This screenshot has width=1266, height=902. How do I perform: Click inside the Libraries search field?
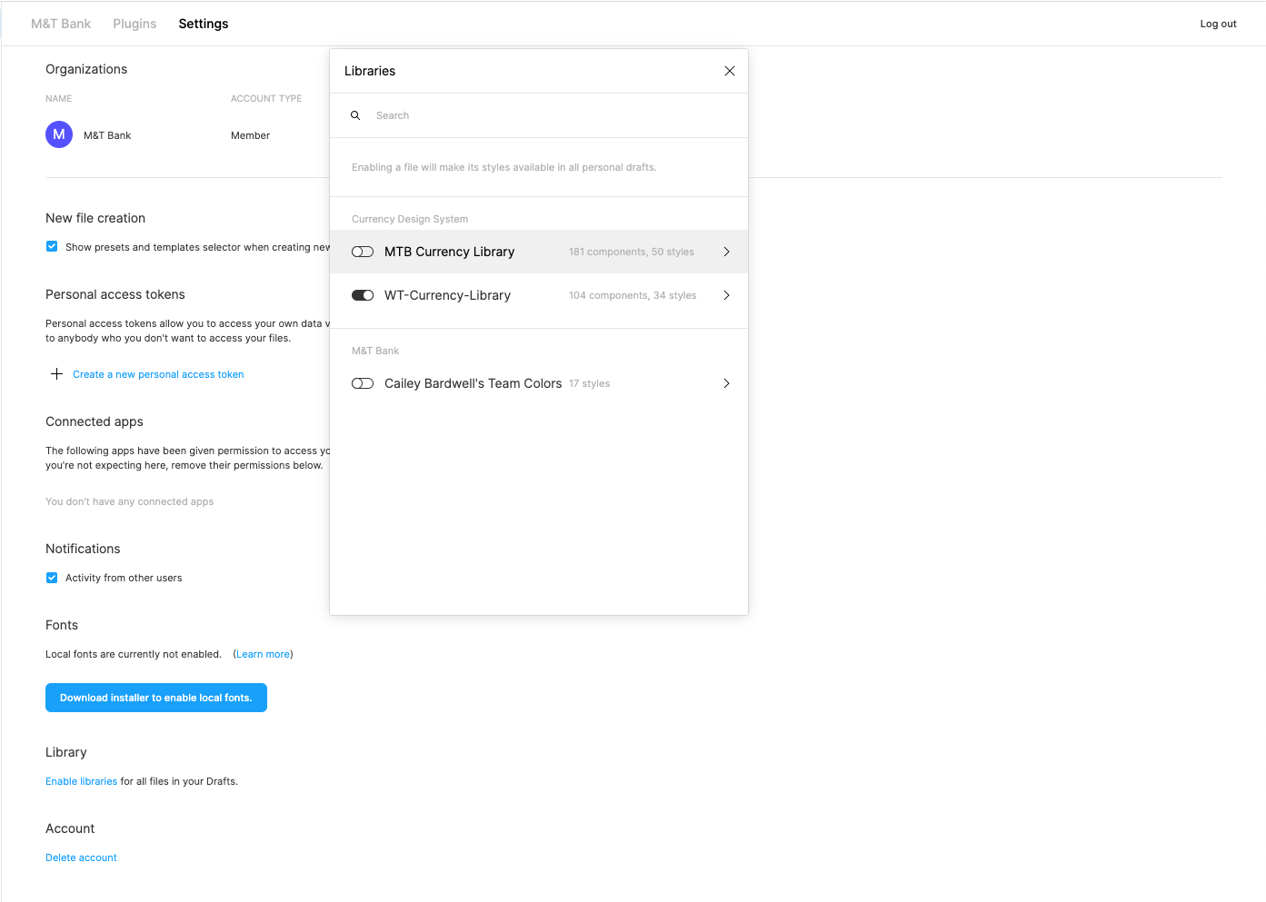click(x=454, y=115)
